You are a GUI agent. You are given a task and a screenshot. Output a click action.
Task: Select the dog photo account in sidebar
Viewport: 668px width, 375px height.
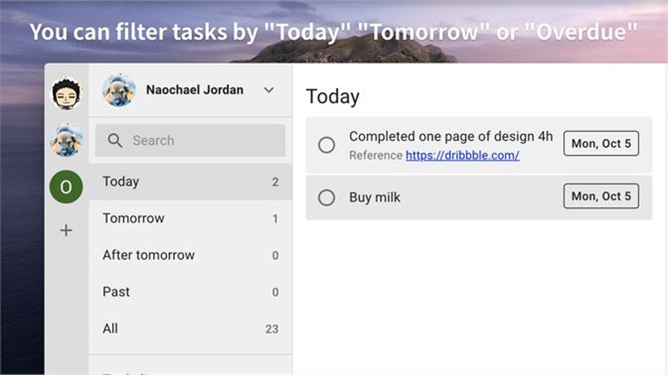click(67, 140)
